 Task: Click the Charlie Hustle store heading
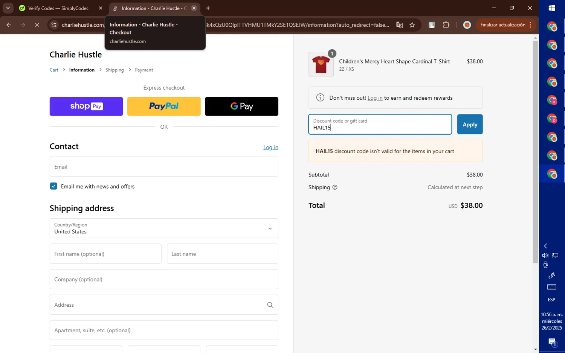click(x=76, y=55)
